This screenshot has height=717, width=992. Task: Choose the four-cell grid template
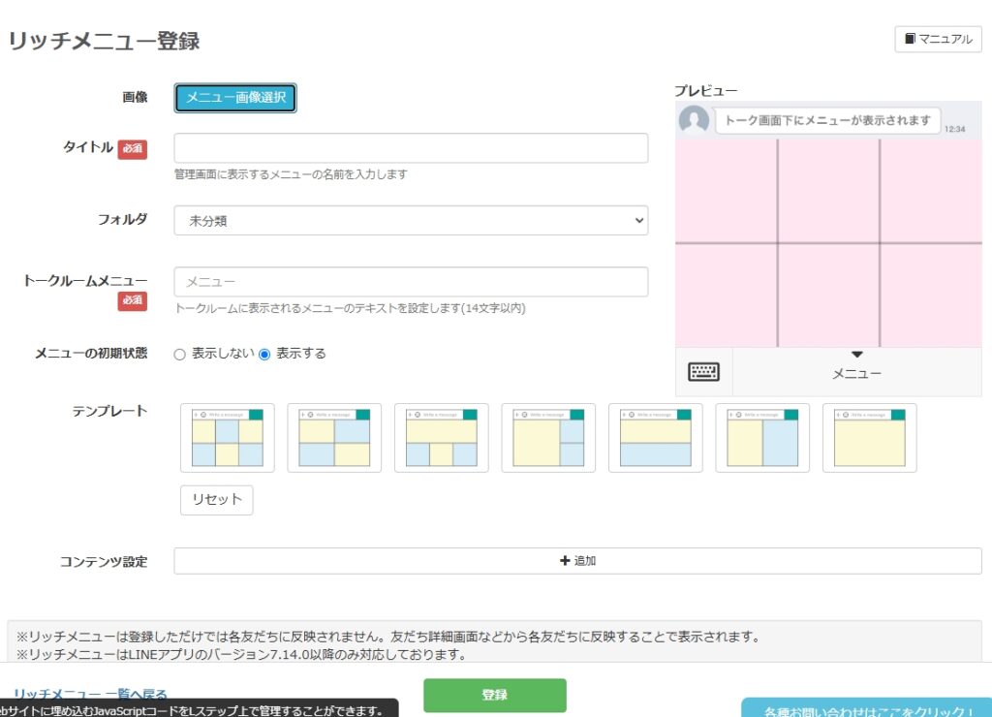click(x=334, y=438)
